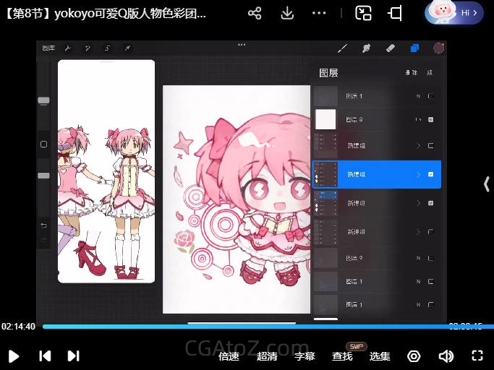Expand the highlighted 新建组 group chevron

pos(418,174)
